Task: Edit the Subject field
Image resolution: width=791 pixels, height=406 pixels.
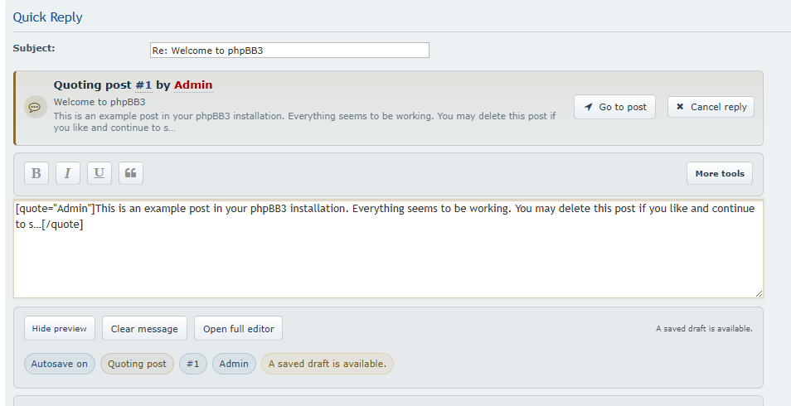Action: (289, 50)
